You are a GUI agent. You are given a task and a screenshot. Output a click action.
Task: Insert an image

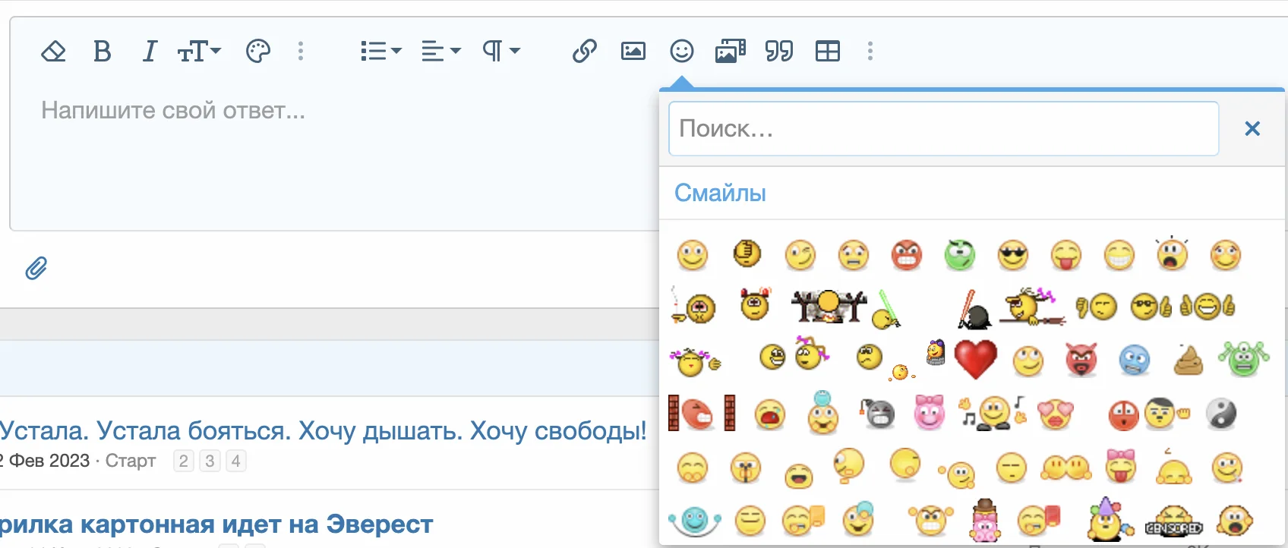[633, 52]
